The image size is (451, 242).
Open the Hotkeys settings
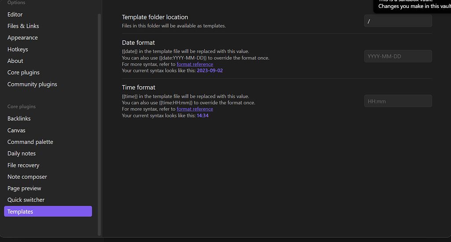coord(18,49)
